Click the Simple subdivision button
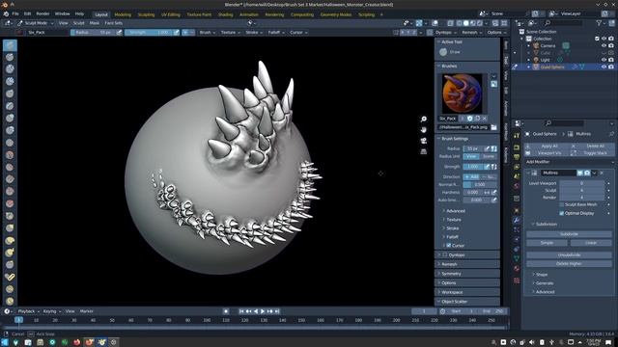Screen dimensions: 618x347 click(x=548, y=243)
